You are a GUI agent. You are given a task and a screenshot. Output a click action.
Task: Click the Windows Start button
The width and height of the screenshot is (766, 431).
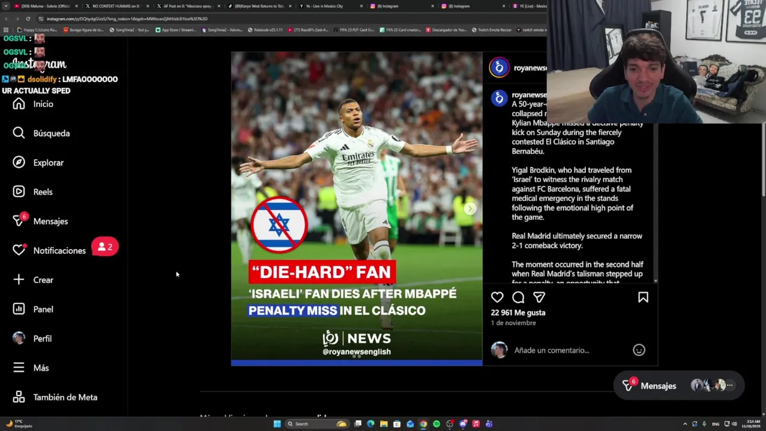[276, 424]
